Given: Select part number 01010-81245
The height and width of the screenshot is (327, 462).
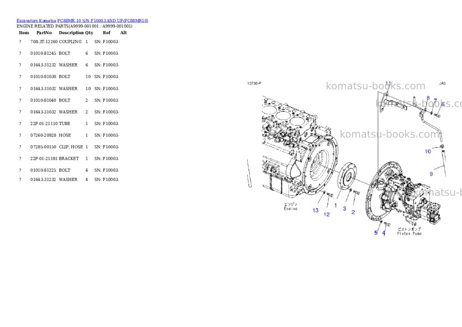Looking at the screenshot, I should coord(43,53).
